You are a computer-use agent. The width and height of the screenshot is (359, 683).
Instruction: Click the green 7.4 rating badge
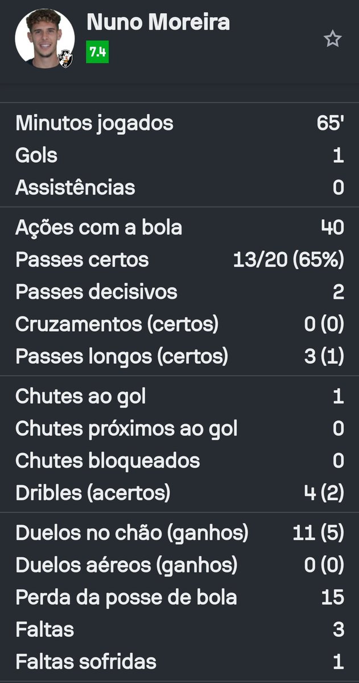97,53
